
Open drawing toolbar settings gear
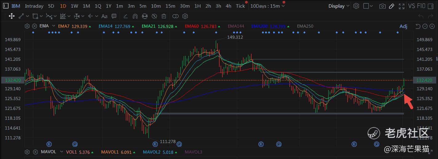coord(185,16)
